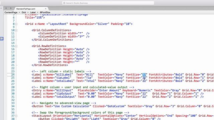Open the Grid breadcrumb dropdown
Screen dimensions: 214x120
coord(24,12)
